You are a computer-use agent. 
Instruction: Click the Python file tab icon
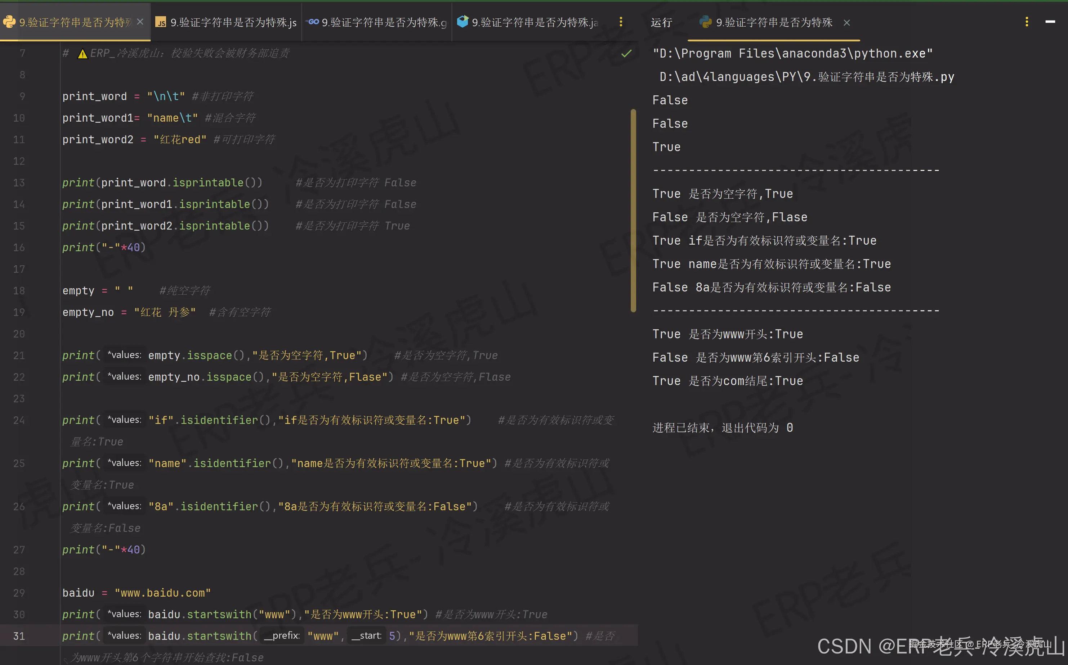pyautogui.click(x=9, y=22)
